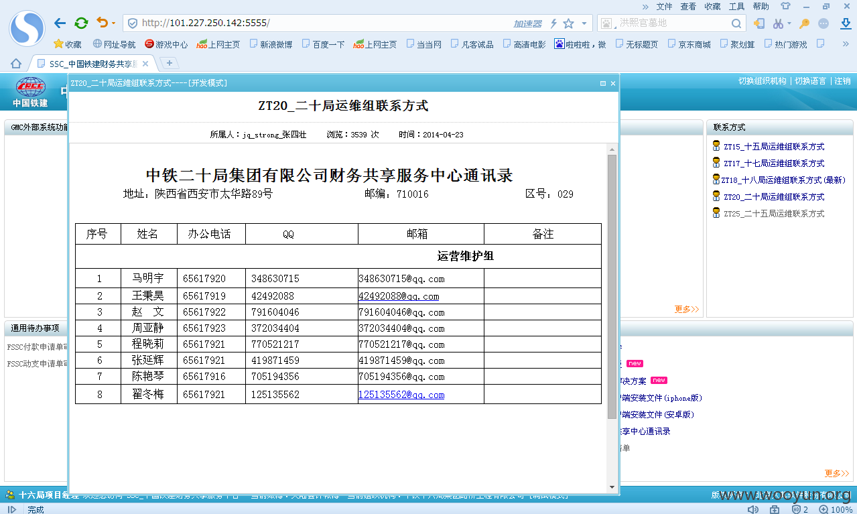Open the undo arrow's dropdown
Image resolution: width=857 pixels, height=514 pixels.
[113, 23]
